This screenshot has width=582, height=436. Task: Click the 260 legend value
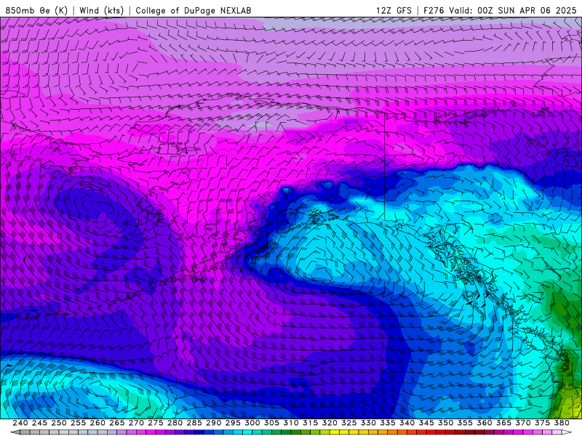pos(97,423)
